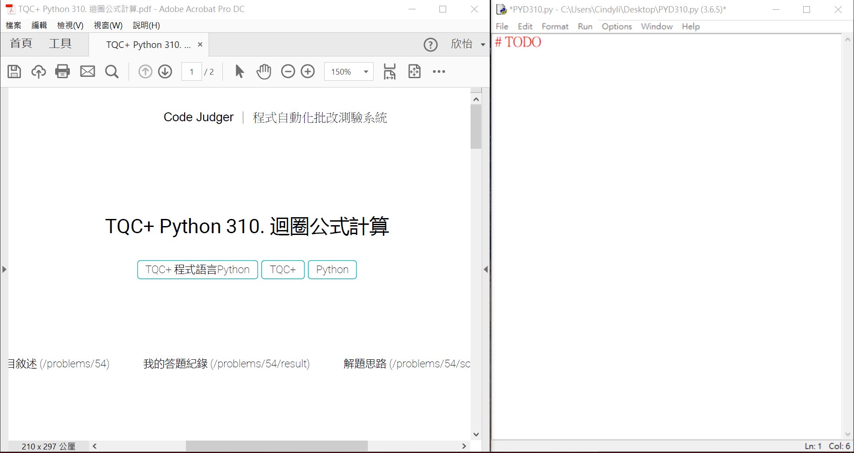Open the Help menu in IDLE

(x=691, y=26)
